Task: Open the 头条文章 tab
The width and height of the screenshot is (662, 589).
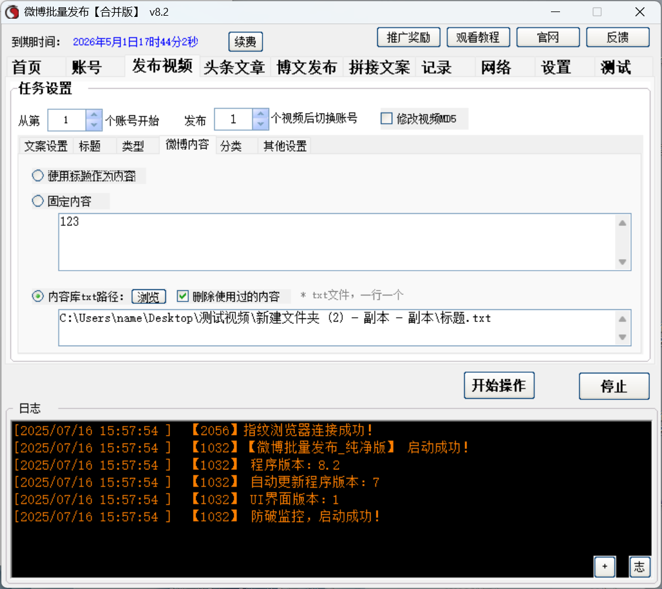Action: coord(234,67)
